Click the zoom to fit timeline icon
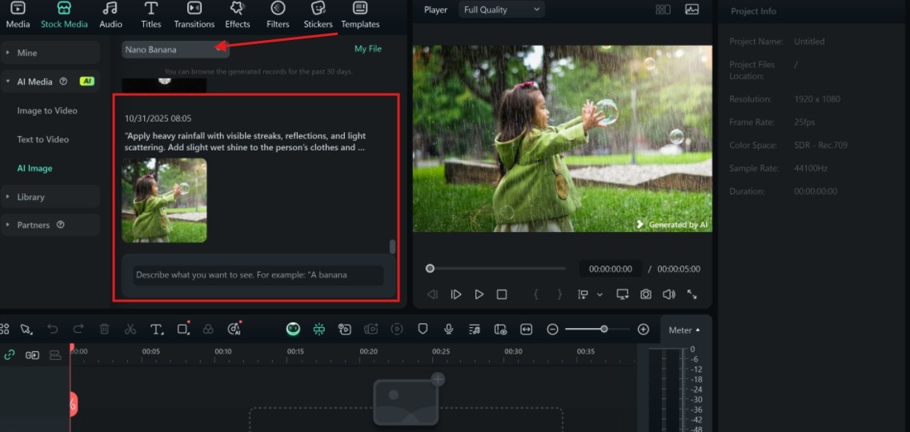The width and height of the screenshot is (910, 432). click(x=527, y=330)
